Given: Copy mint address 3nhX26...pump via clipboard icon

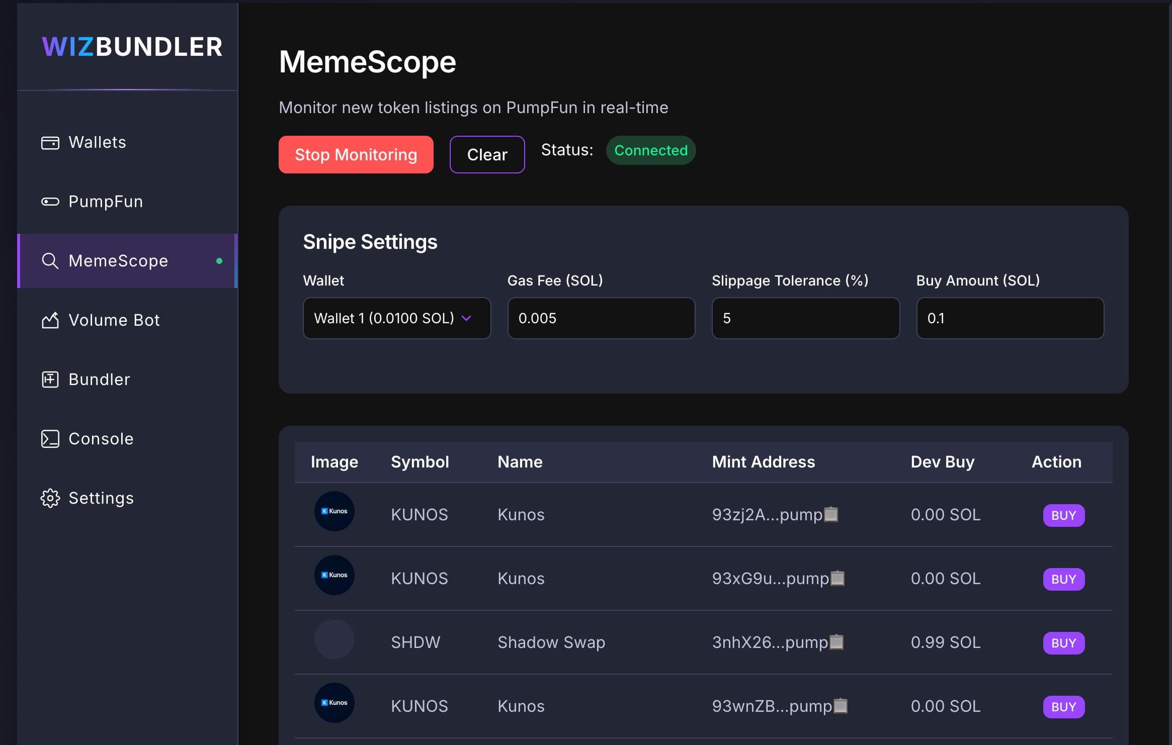Looking at the screenshot, I should tap(836, 642).
